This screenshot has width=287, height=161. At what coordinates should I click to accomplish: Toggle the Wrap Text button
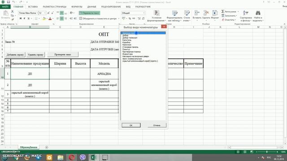pyautogui.click(x=90, y=13)
